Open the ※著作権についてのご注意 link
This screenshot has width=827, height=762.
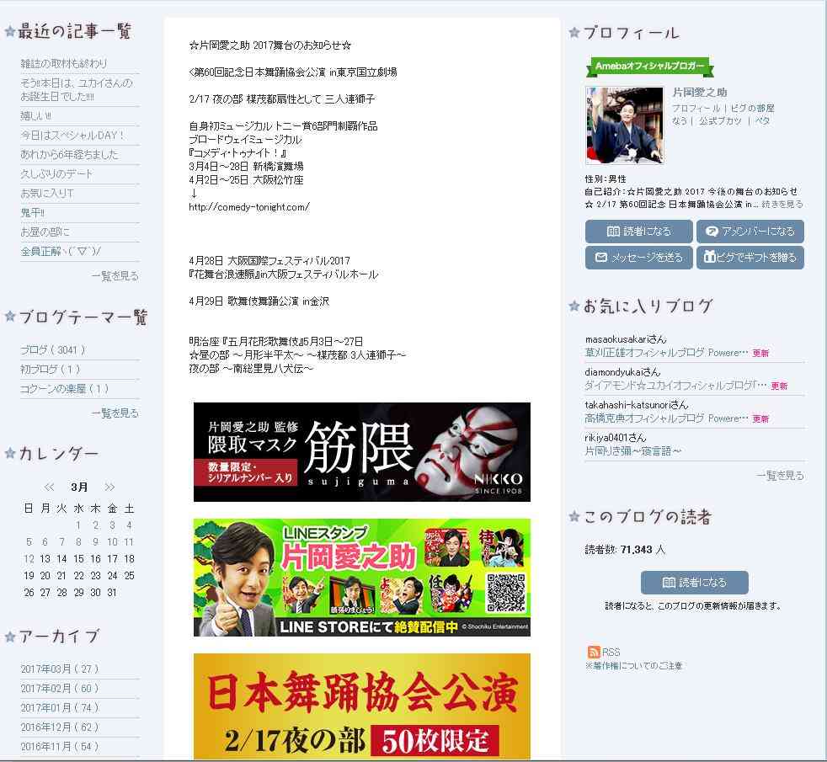633,665
